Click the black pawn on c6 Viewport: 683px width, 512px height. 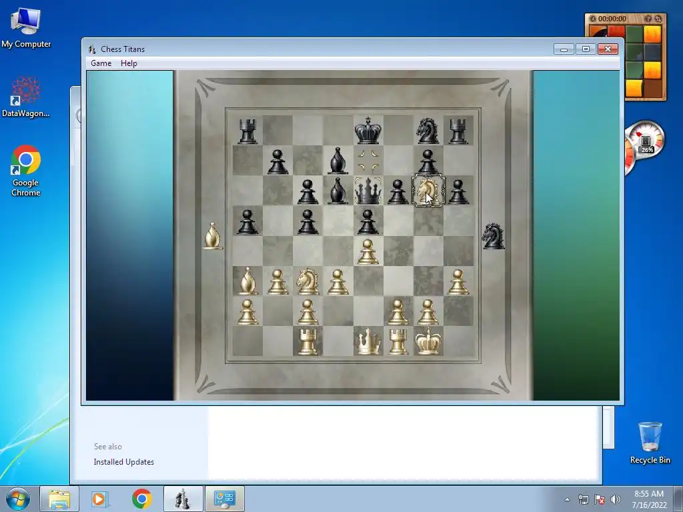click(308, 192)
